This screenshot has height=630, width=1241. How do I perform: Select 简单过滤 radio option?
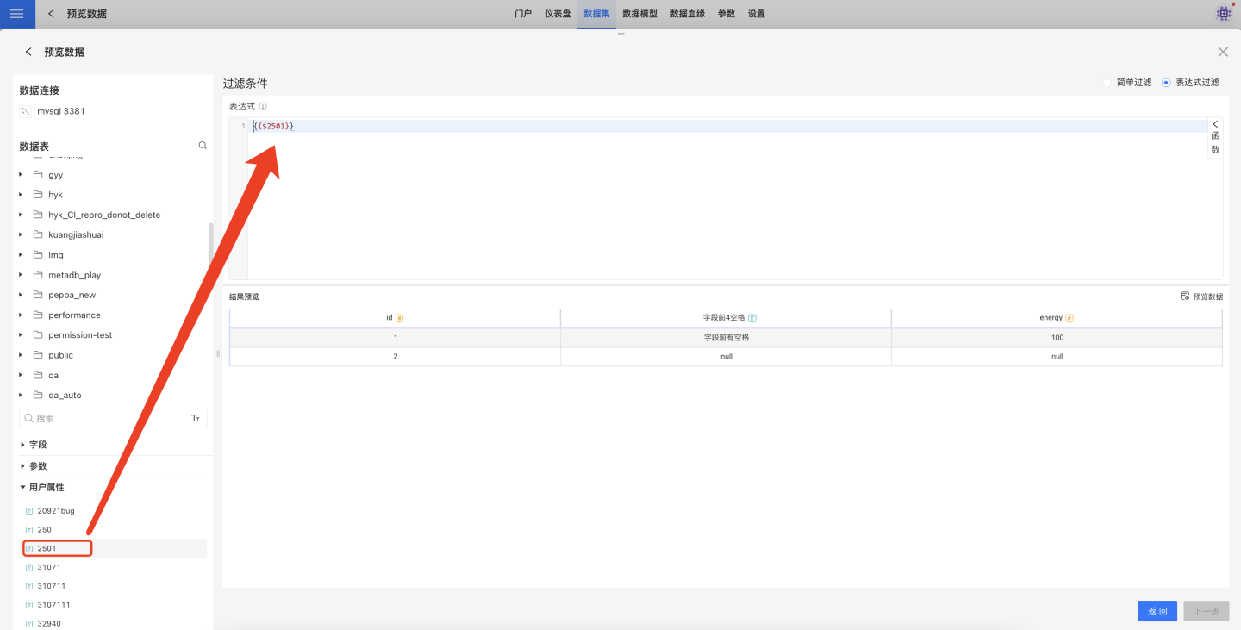click(1107, 83)
